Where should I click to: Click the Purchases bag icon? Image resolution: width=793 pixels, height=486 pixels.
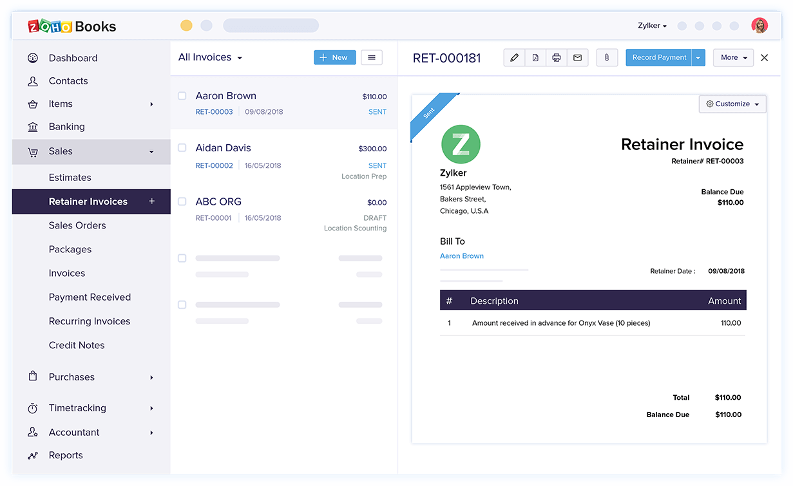coord(33,377)
